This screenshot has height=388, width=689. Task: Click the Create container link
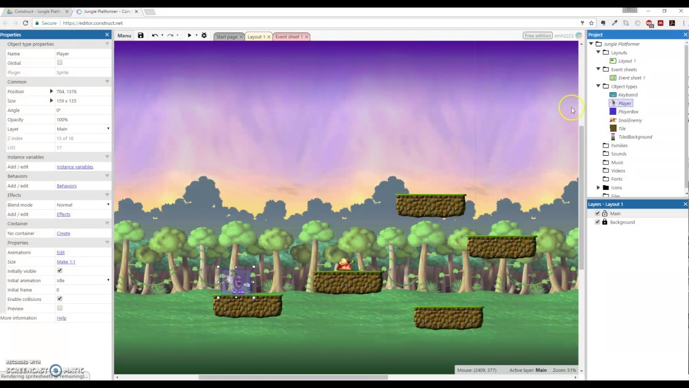pos(64,233)
